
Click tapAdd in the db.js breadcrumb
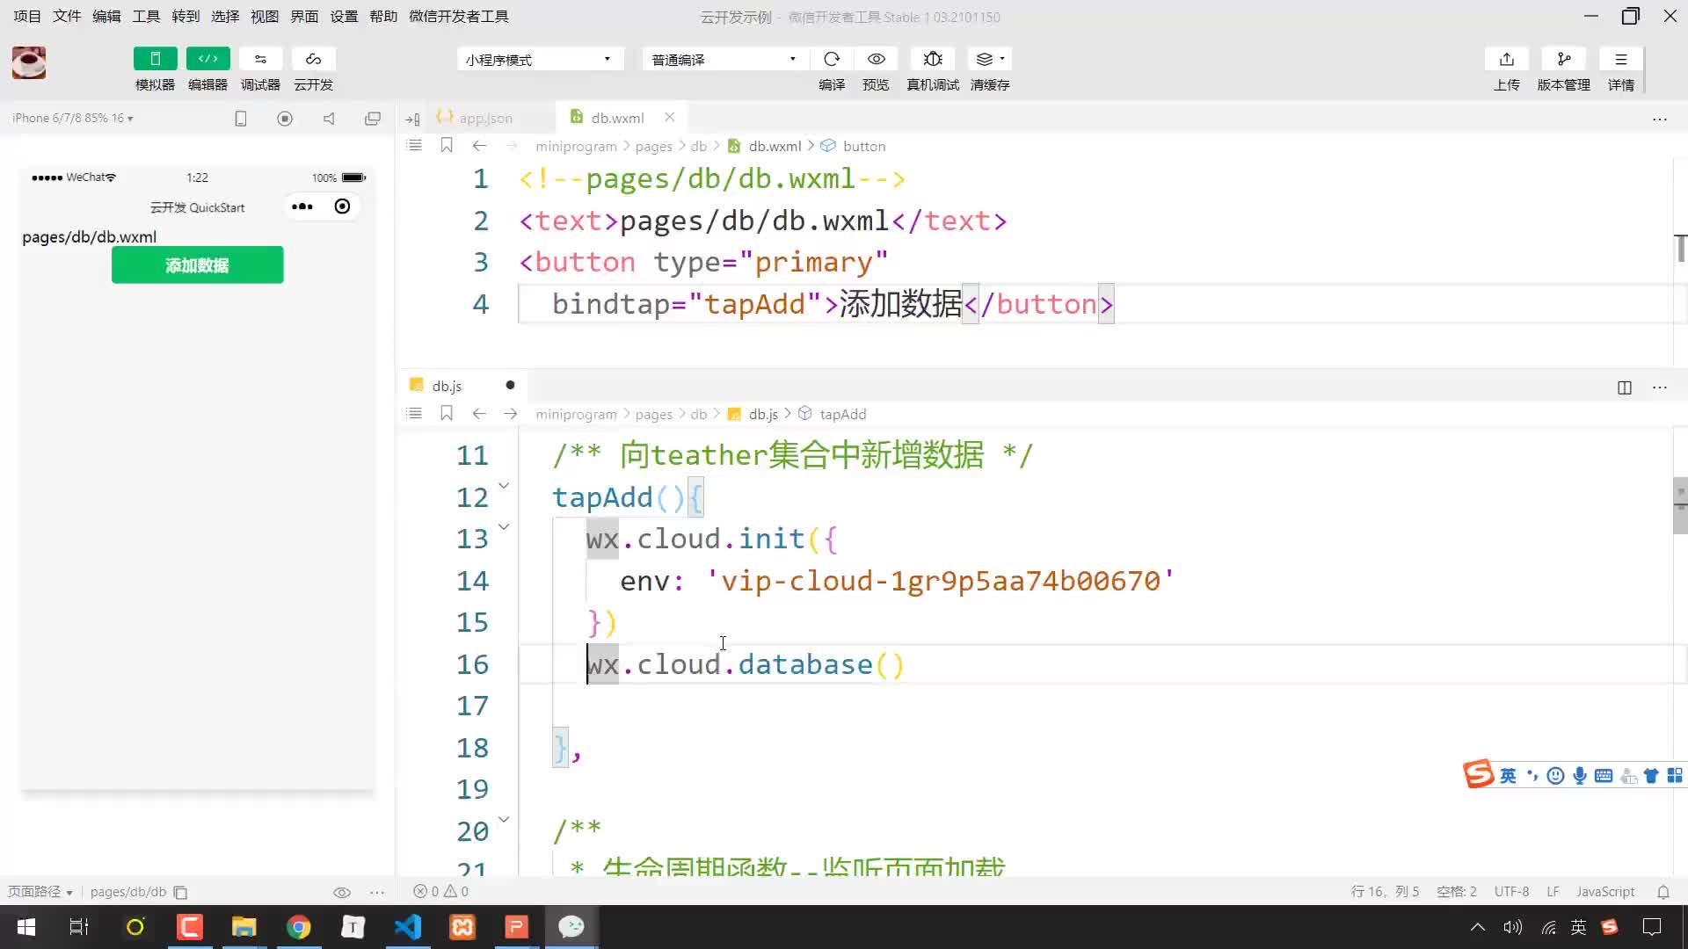coord(842,414)
